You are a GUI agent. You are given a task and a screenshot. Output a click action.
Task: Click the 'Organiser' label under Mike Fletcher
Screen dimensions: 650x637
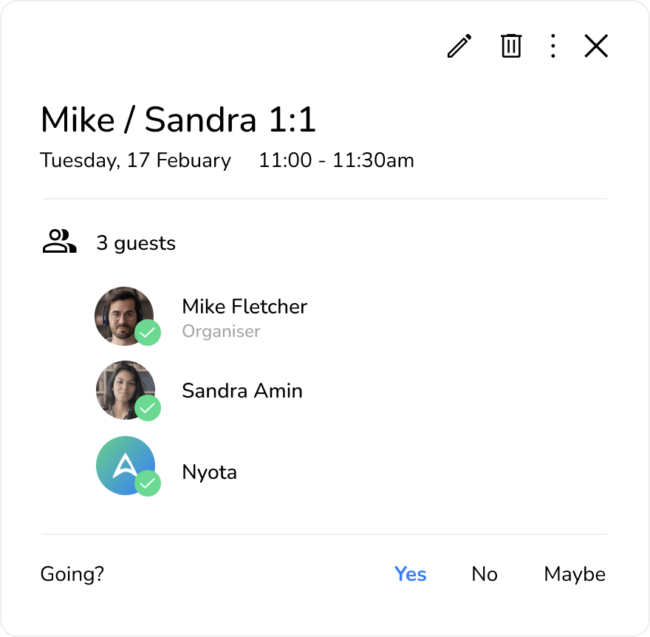(221, 332)
